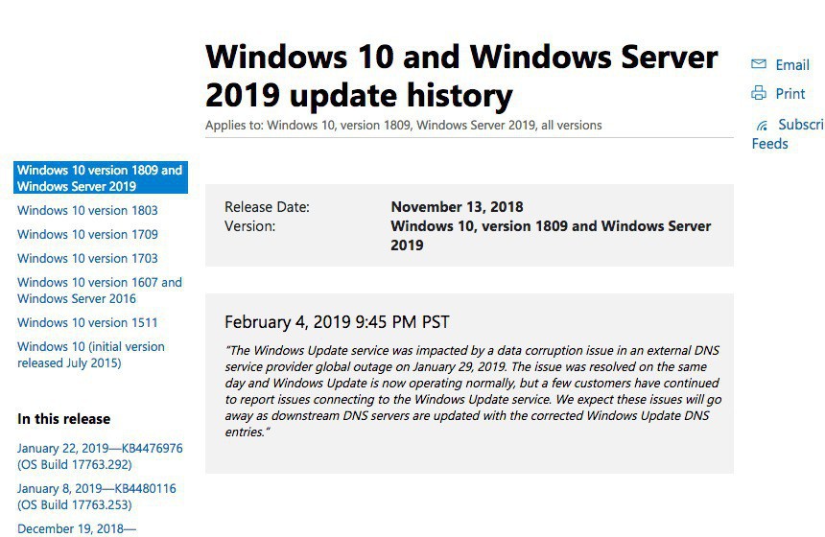825x537 pixels.
Task: Select Windows 10 version 1511
Action: tap(87, 322)
